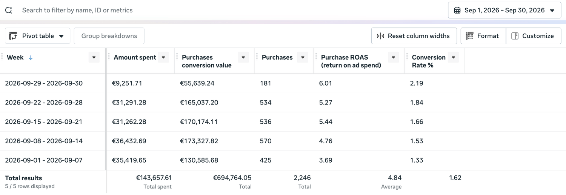566x195 pixels.
Task: Open Conversion Rate % column dropdown
Action: [x=454, y=57]
